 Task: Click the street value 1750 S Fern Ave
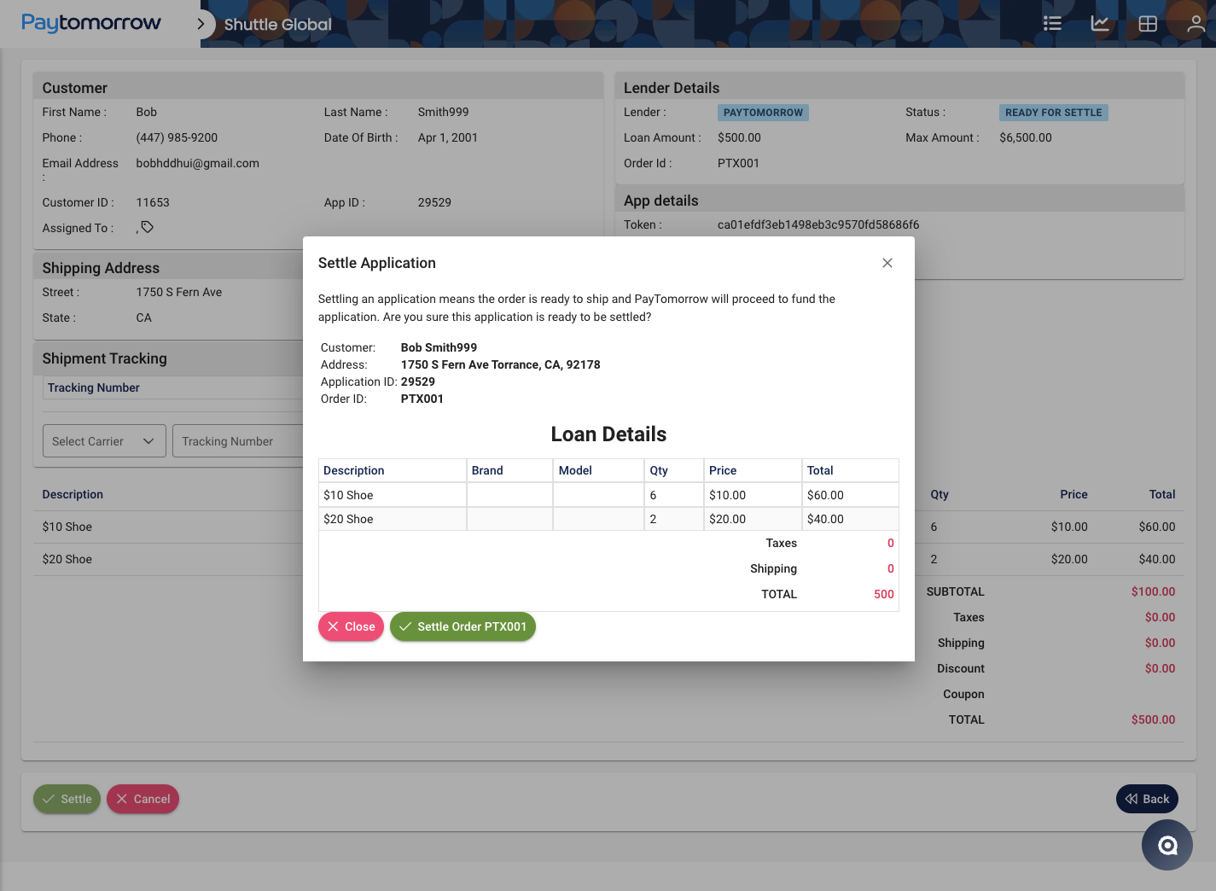coord(179,292)
